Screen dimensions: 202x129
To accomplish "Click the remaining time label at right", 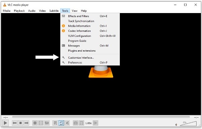I will 196,117.
